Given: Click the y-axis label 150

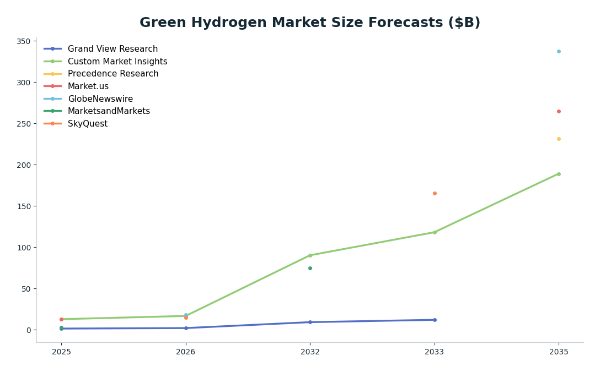Looking at the screenshot, I should (24, 206).
